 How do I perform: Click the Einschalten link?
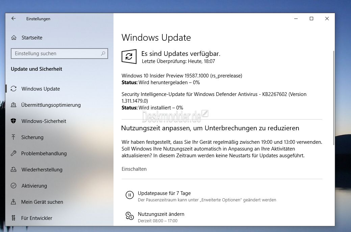134,169
